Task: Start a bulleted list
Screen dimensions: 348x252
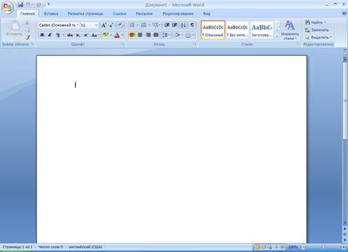Action: 132,25
